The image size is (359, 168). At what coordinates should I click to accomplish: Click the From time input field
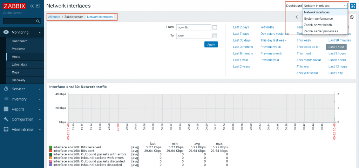194,27
